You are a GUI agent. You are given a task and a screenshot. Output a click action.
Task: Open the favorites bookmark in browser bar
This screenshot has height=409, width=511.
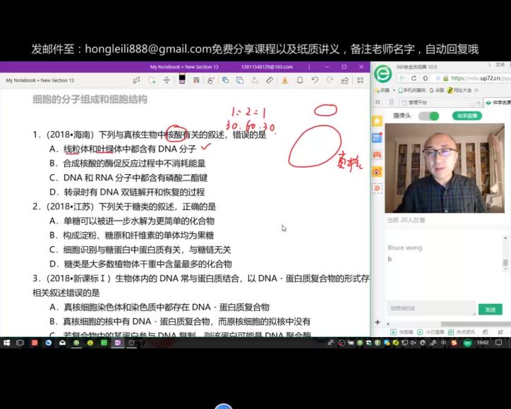click(382, 90)
